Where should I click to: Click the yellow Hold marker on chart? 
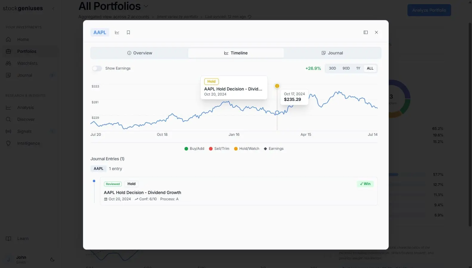277,86
